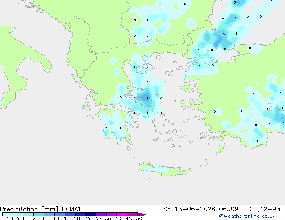Click the legend scale label '25'
Screen dimensions: 285x220
point(87,218)
